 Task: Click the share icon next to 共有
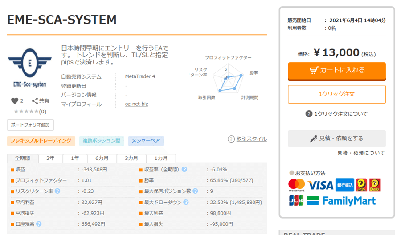click(35, 101)
